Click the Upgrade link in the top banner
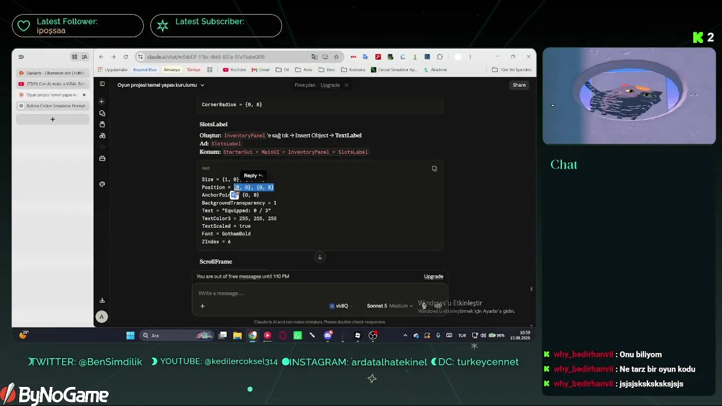The image size is (722, 406). coord(330,85)
